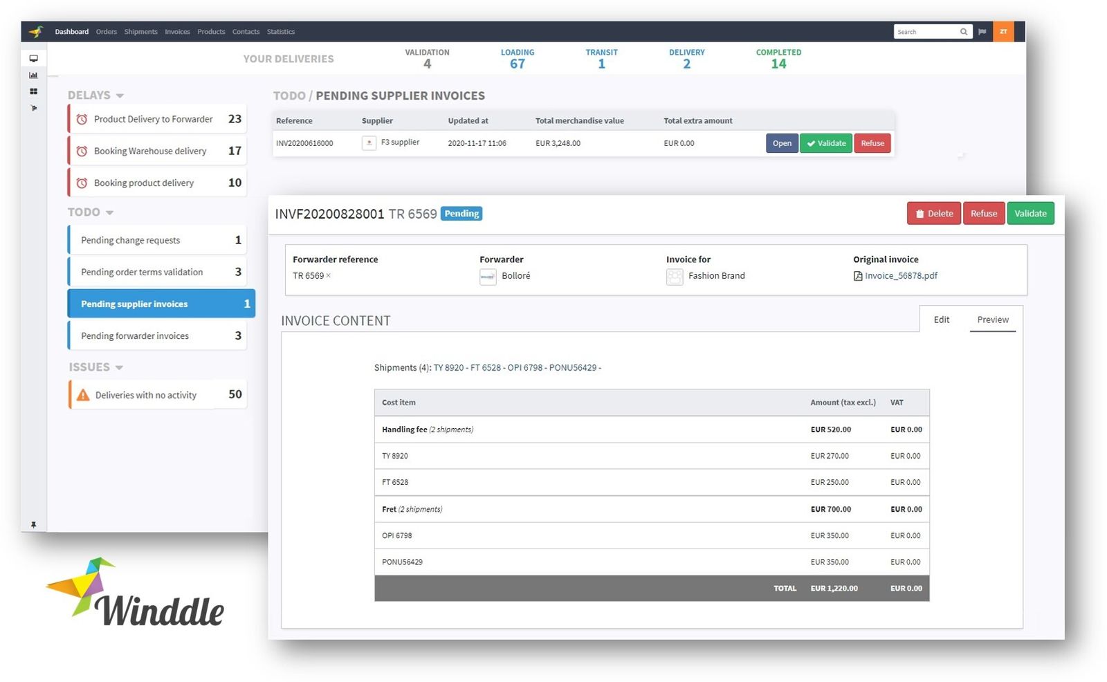Click the flag language icon in top bar
This screenshot has width=1107, height=682.
click(982, 31)
